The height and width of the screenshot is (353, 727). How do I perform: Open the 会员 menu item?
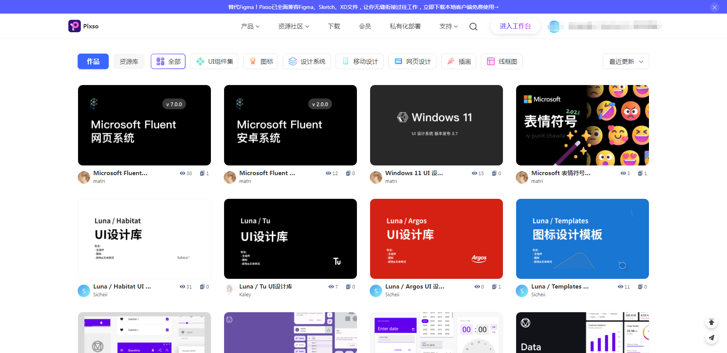click(365, 26)
